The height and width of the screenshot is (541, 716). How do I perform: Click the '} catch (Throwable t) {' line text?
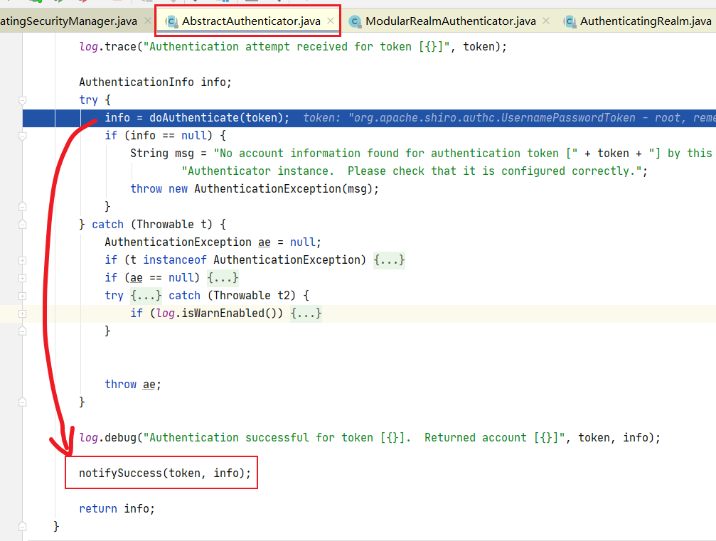pos(153,225)
